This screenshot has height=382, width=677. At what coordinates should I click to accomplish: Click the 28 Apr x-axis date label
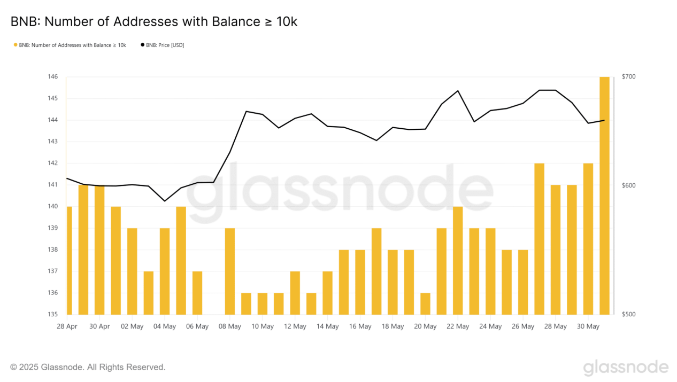pos(67,326)
